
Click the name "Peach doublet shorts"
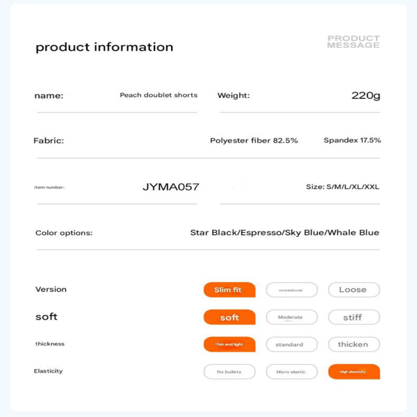[x=158, y=95]
